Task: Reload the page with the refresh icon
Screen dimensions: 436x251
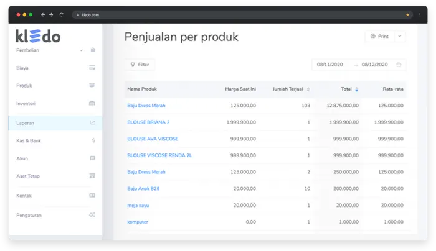Action: [x=62, y=15]
